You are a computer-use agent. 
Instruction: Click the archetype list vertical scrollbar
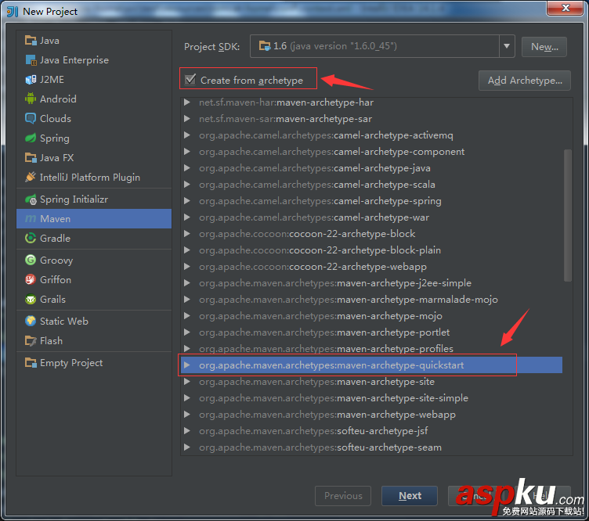pos(568,215)
